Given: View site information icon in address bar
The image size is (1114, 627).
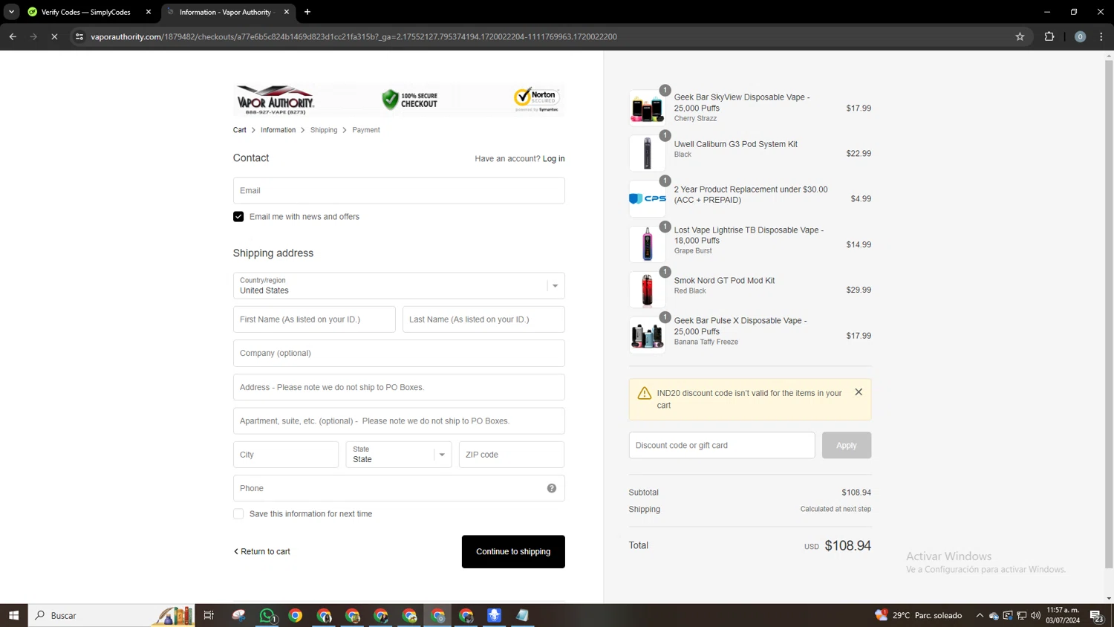Looking at the screenshot, I should tap(79, 36).
